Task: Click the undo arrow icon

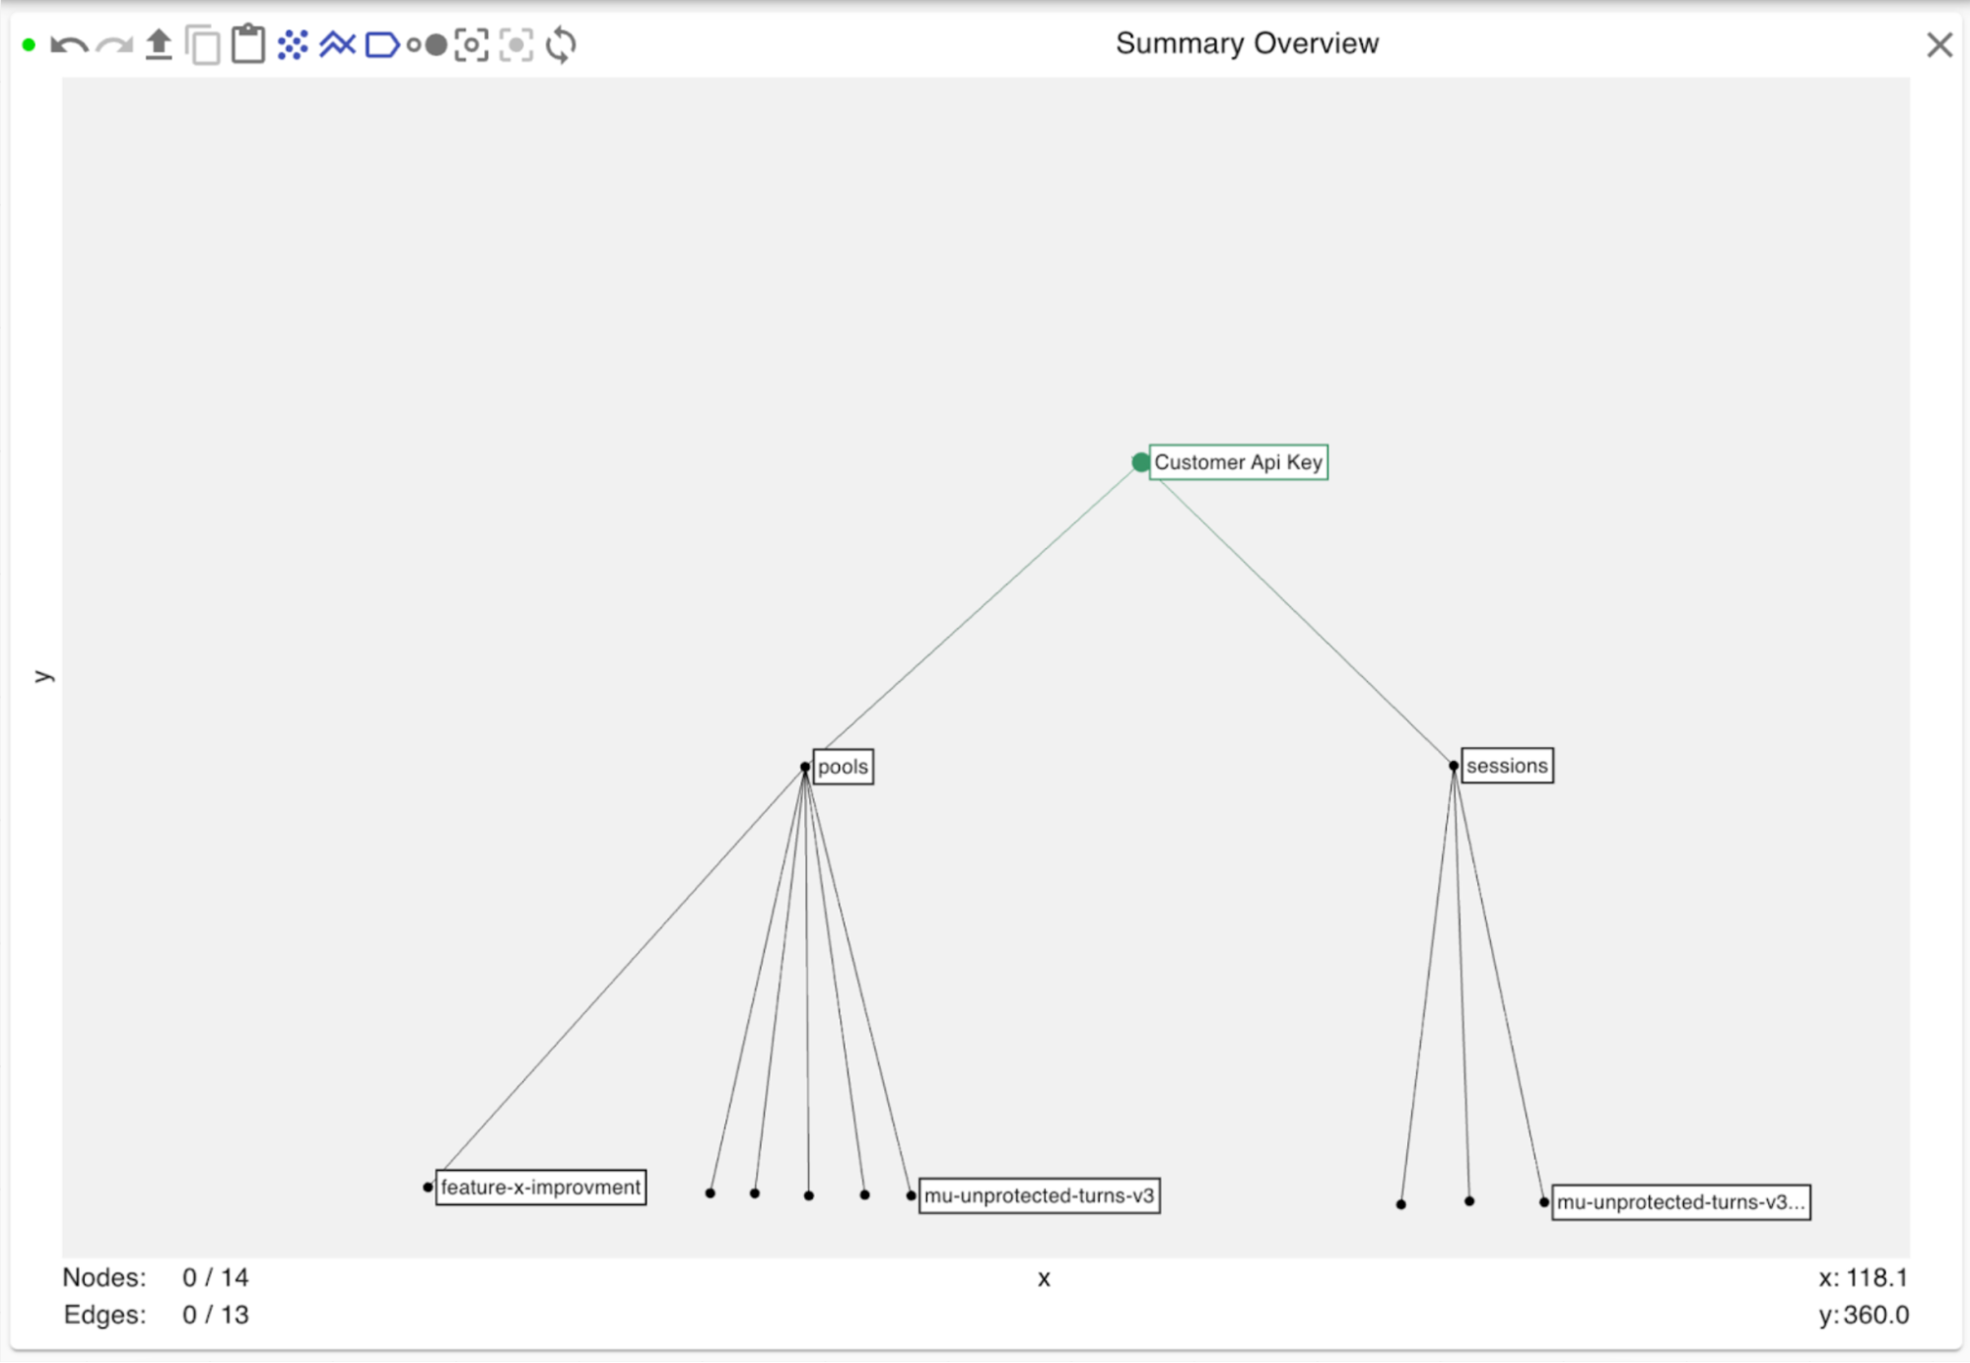Action: click(x=68, y=45)
